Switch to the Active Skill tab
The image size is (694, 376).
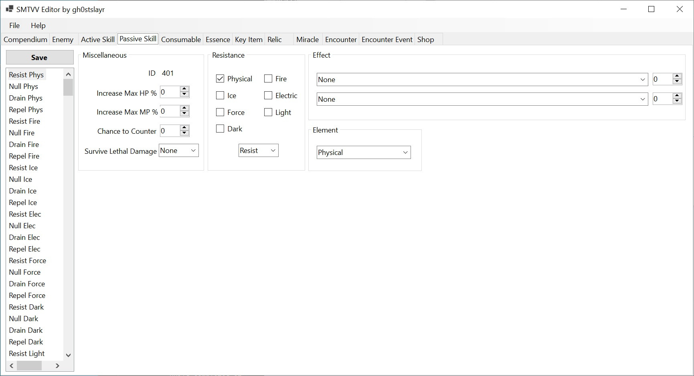tap(97, 39)
